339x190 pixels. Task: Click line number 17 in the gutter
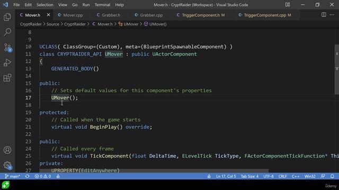coord(28,98)
